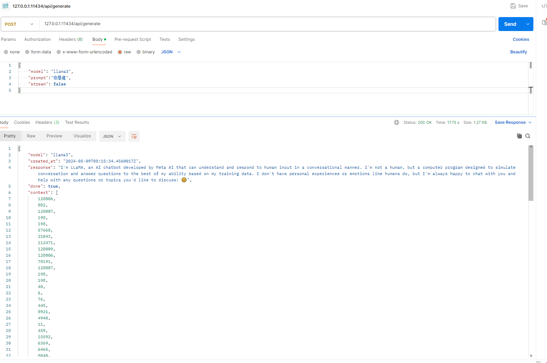The height and width of the screenshot is (363, 547).
Task: Click the HTTP request icon in the tab title
Action: click(x=6, y=6)
